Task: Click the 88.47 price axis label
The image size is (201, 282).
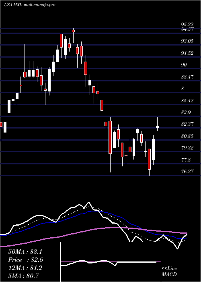Action: pyautogui.click(x=187, y=77)
